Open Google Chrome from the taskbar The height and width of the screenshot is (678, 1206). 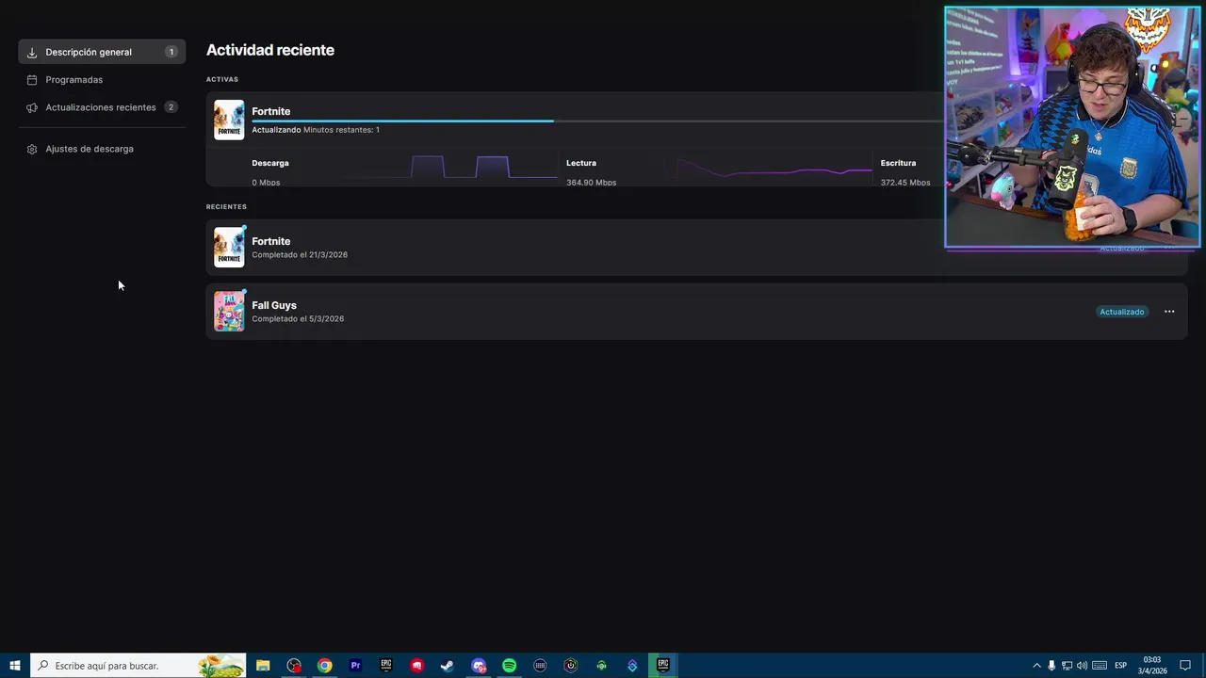click(324, 666)
